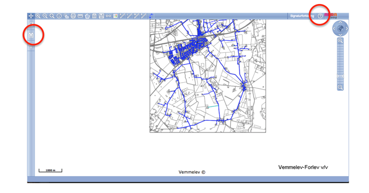Click the globe in navigation compass
369x193 pixels.
click(x=340, y=28)
